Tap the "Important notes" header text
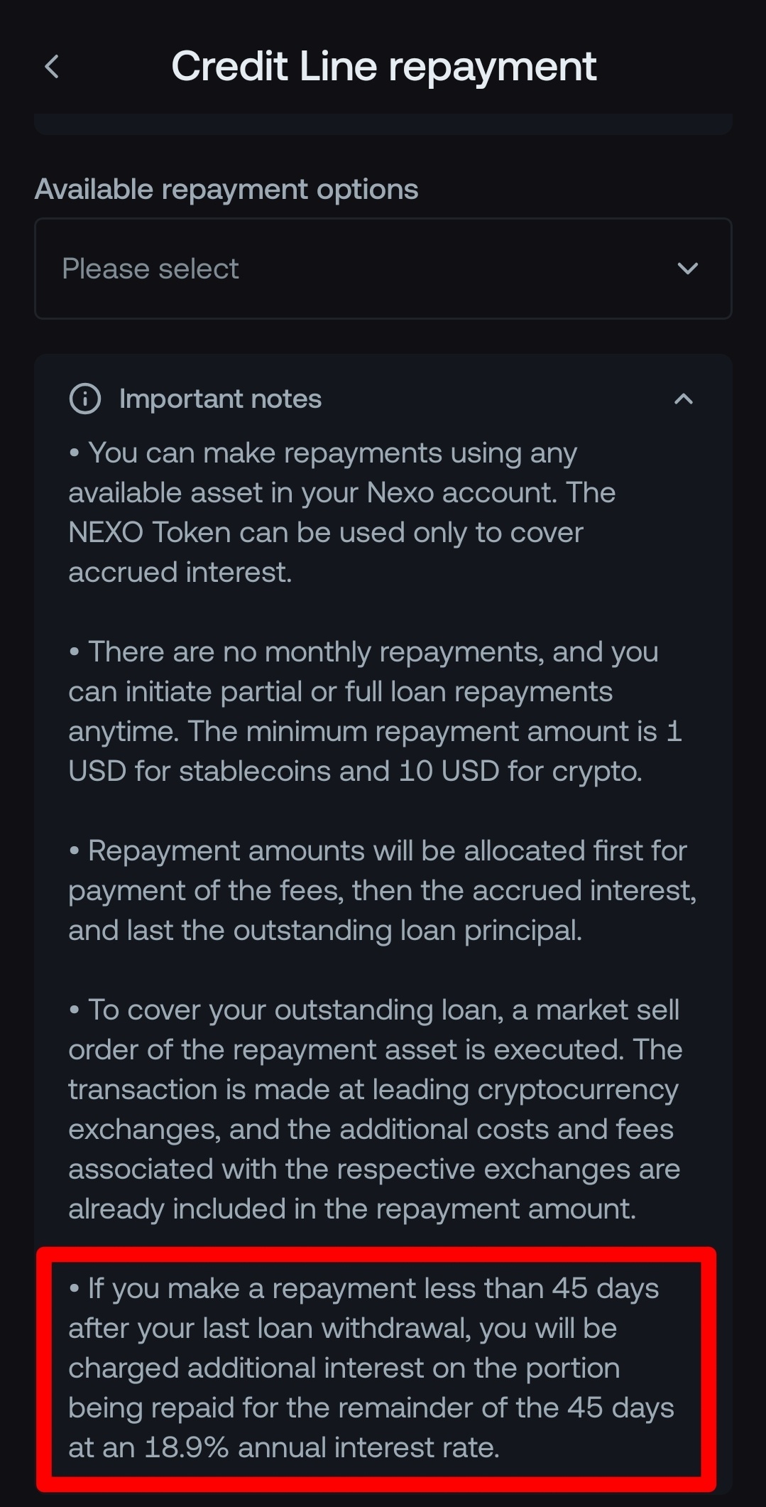 click(x=220, y=399)
